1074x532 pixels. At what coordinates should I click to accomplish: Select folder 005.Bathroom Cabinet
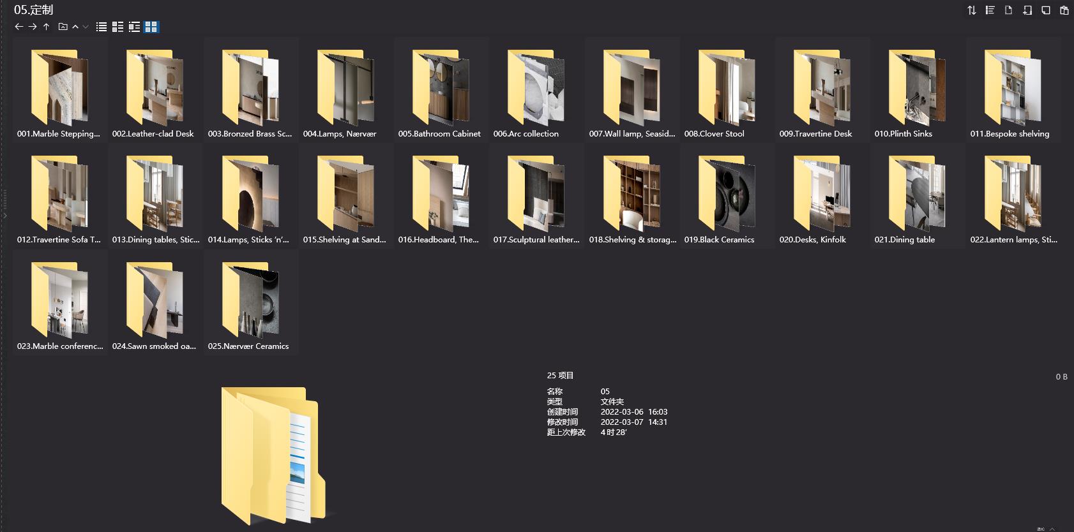441,89
